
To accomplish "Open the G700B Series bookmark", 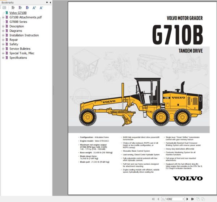I will point(18,22).
